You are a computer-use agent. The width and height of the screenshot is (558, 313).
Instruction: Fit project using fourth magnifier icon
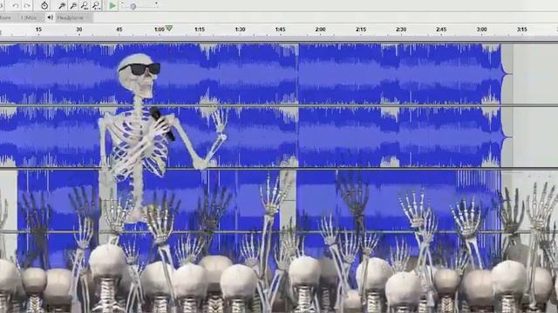pos(96,5)
